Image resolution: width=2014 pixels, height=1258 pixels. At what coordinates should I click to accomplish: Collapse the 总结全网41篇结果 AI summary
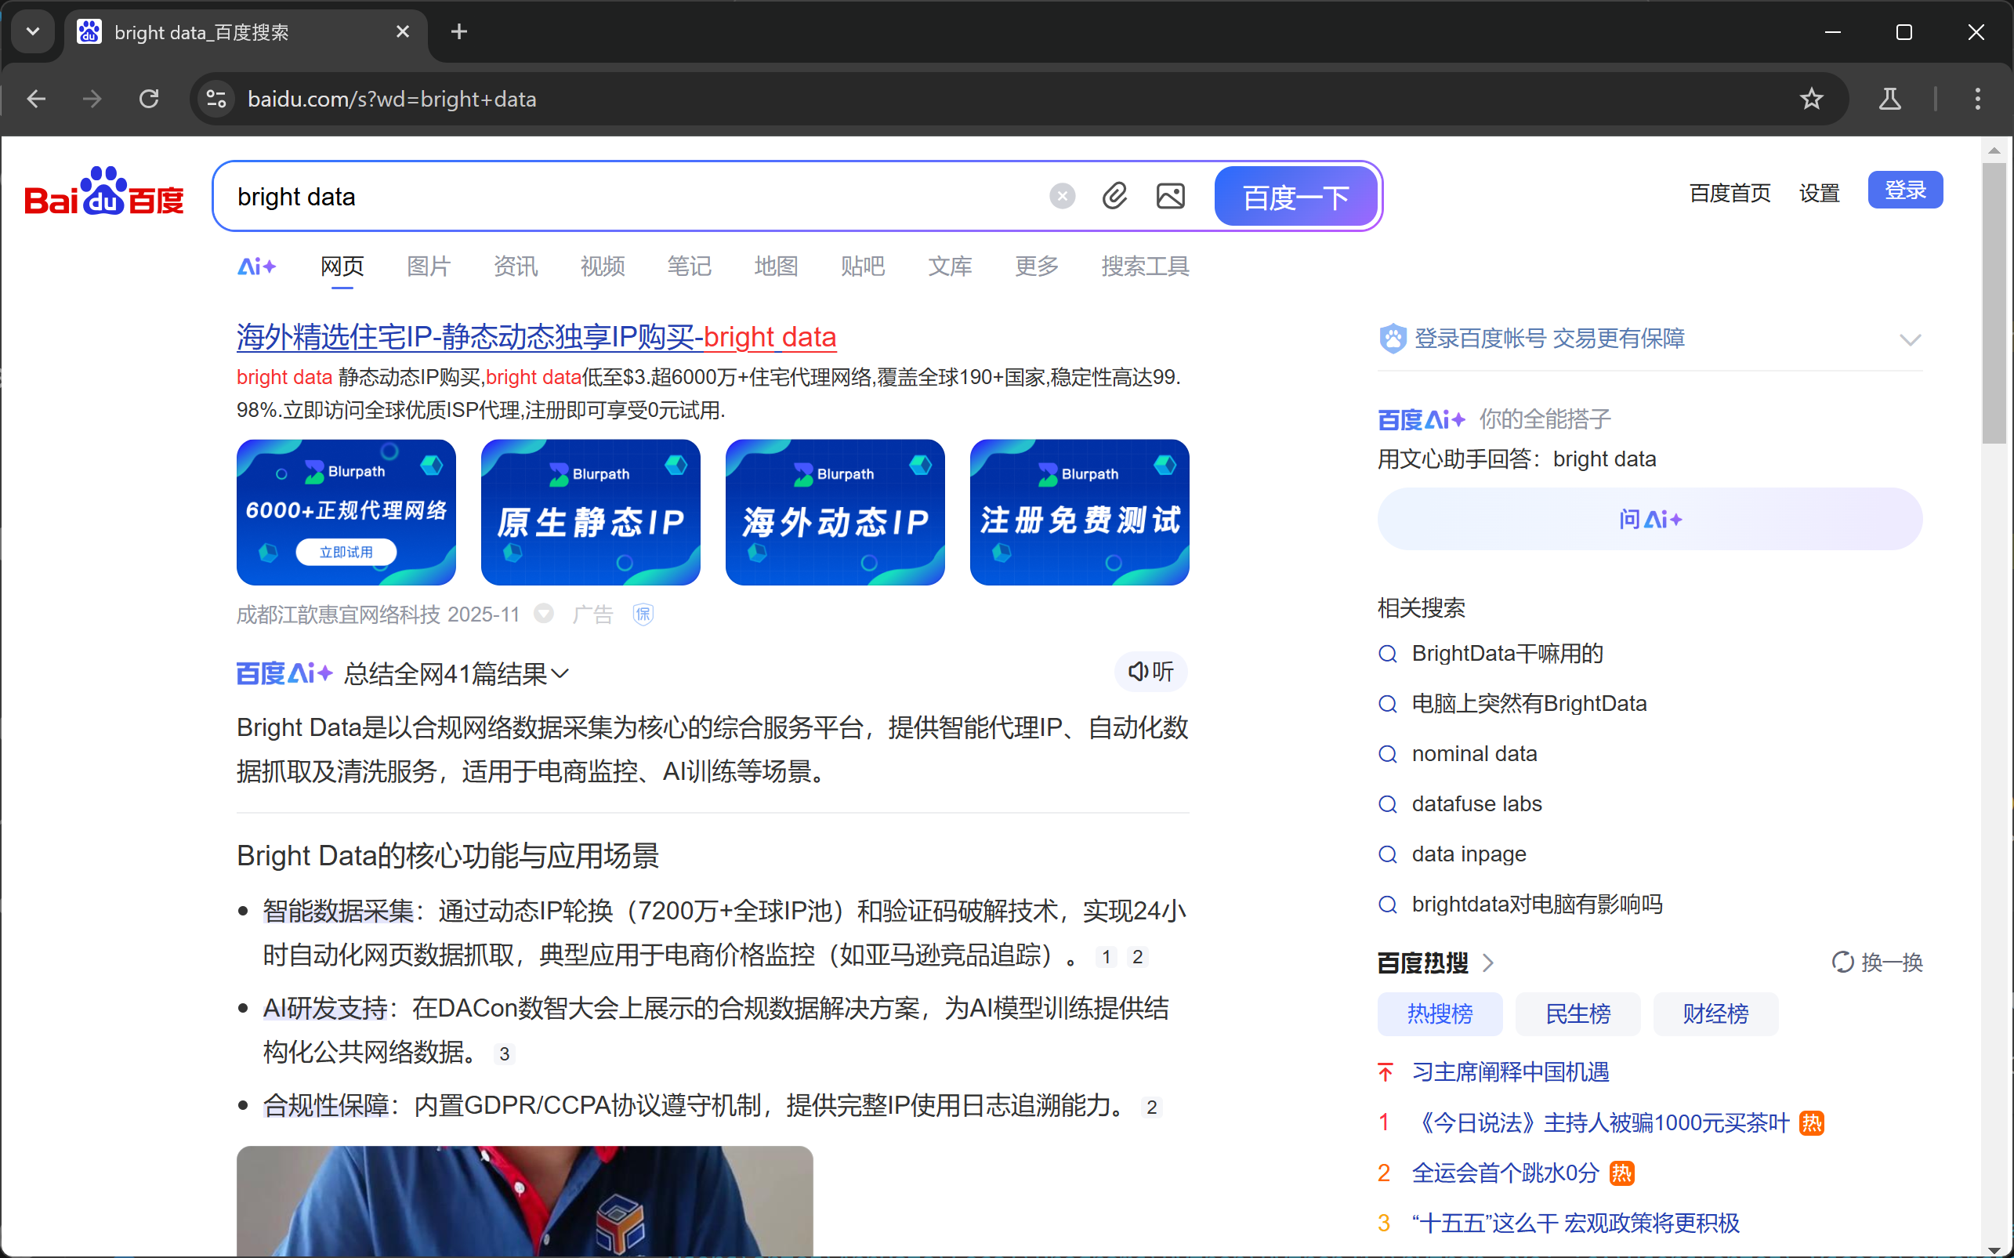pos(558,674)
